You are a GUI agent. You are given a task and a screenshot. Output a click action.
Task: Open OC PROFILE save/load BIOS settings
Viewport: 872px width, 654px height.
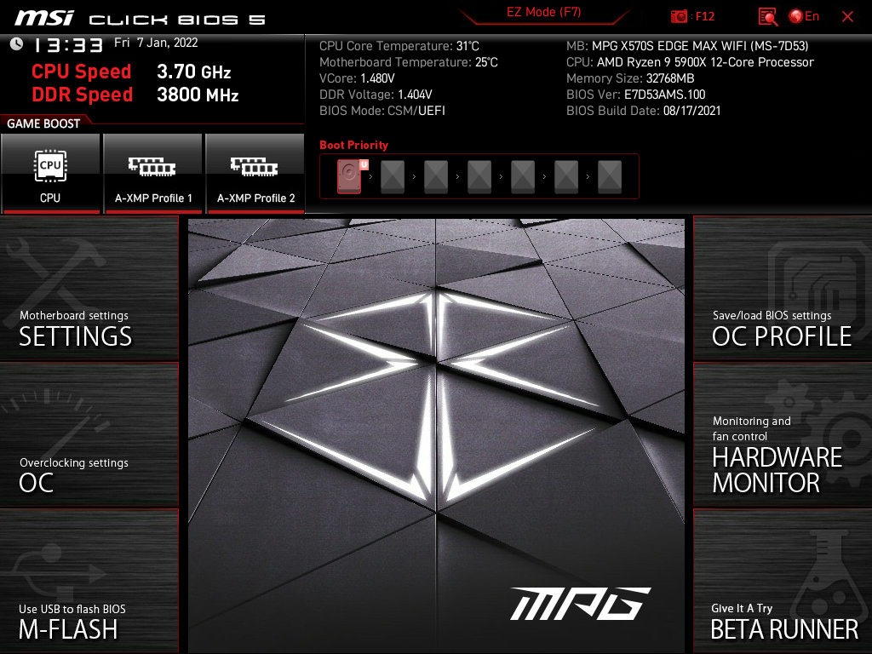783,288
